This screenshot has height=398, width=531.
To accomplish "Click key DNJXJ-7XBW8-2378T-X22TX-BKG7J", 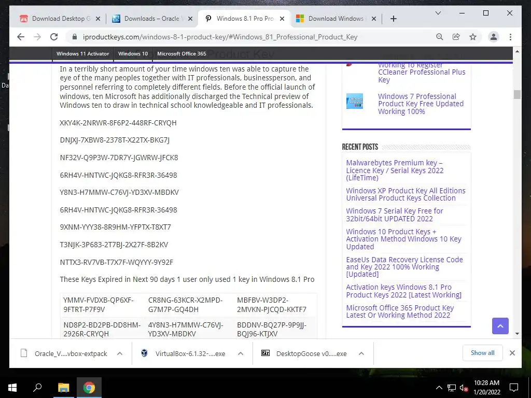I will point(115,140).
